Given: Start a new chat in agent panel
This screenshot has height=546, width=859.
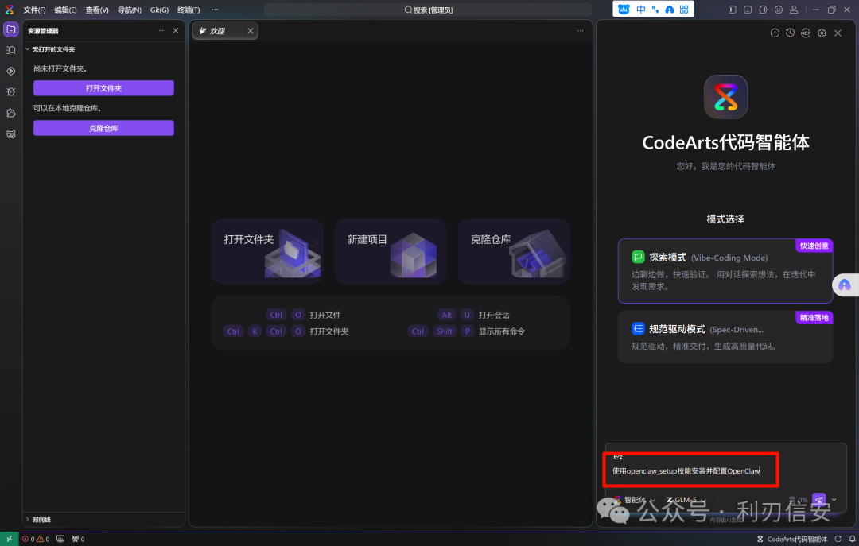Looking at the screenshot, I should pyautogui.click(x=775, y=33).
